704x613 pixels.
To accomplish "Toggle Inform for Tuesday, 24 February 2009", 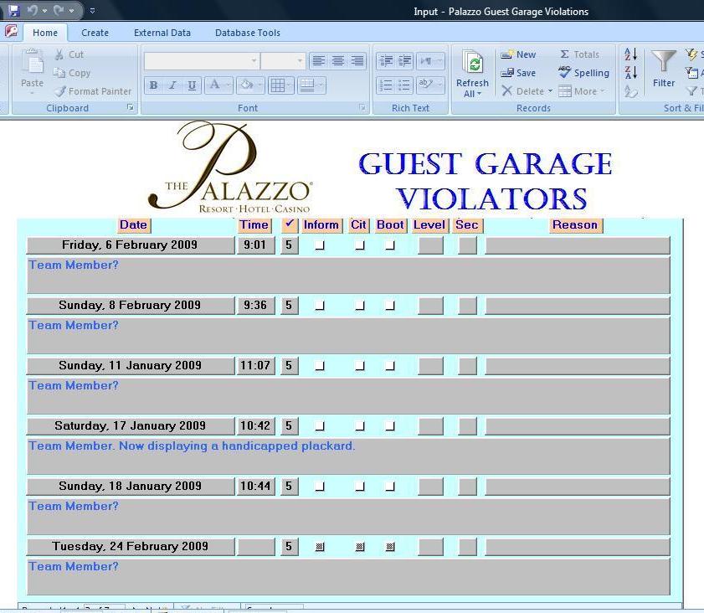I will coord(320,547).
